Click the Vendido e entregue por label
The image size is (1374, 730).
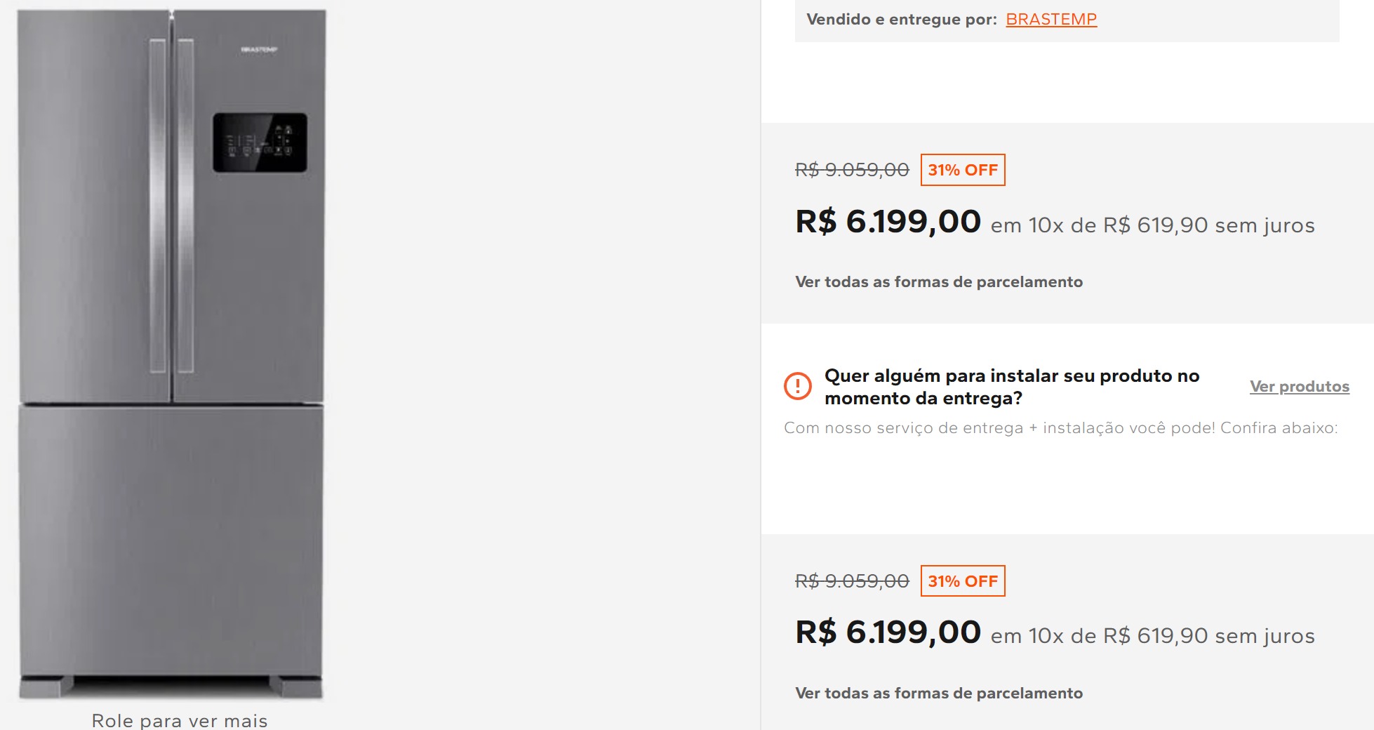(x=901, y=20)
